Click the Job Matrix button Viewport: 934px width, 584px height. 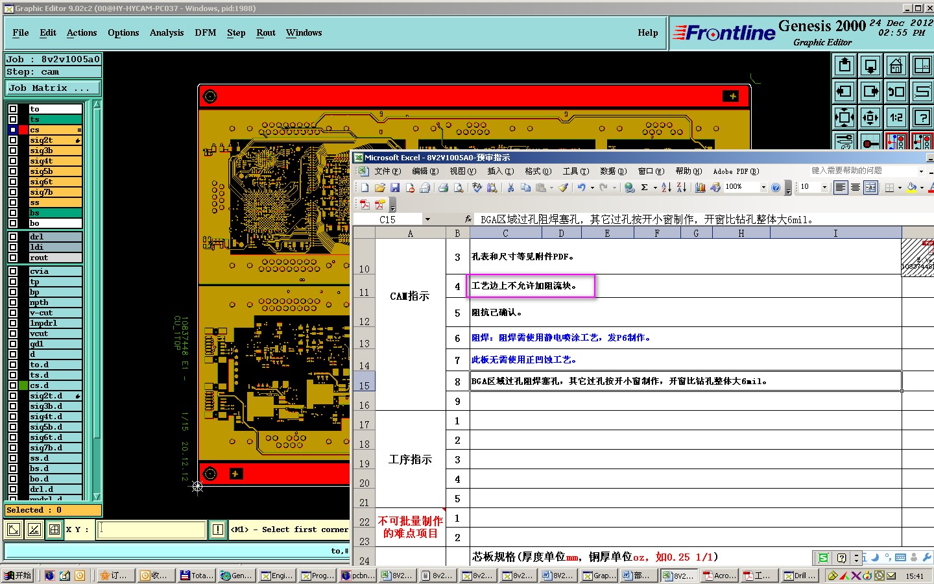[53, 88]
